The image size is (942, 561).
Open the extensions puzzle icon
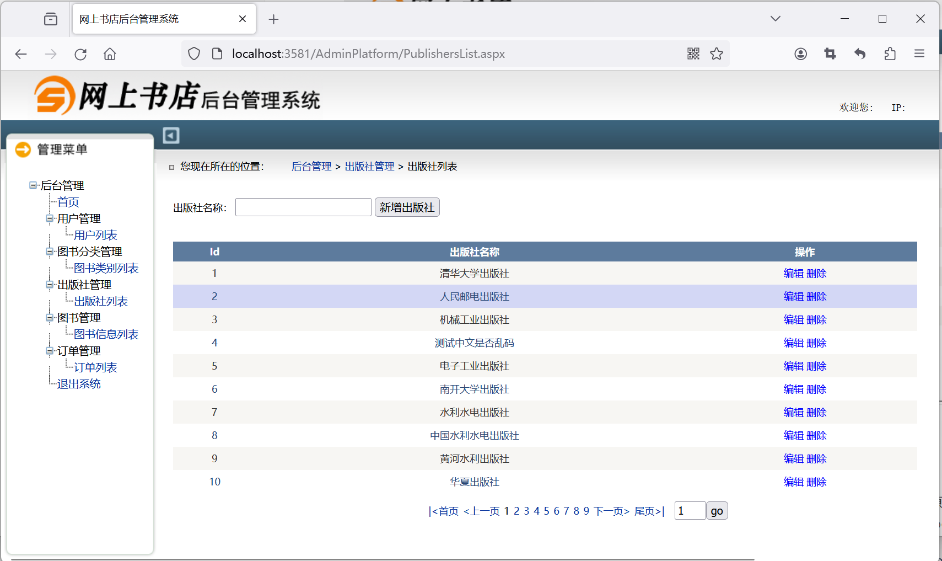[x=890, y=54]
